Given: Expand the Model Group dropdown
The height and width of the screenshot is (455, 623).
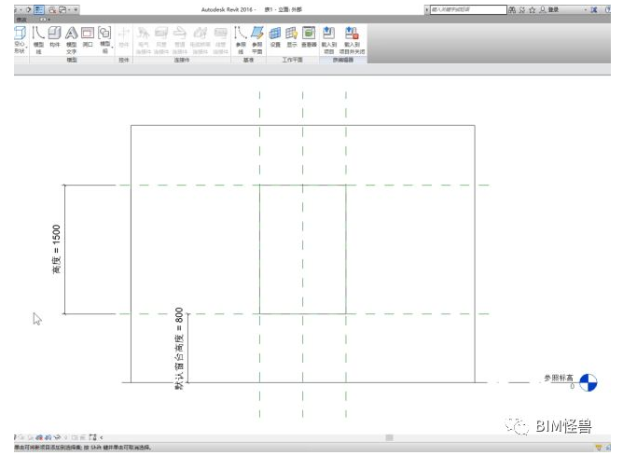Looking at the screenshot, I should click(x=104, y=37).
